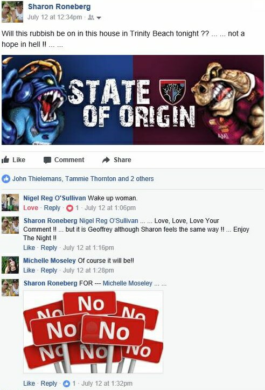The image size is (265, 390).
Task: Open the July 12 at 12:34pm post timestamp
Action: pyautogui.click(x=55, y=17)
